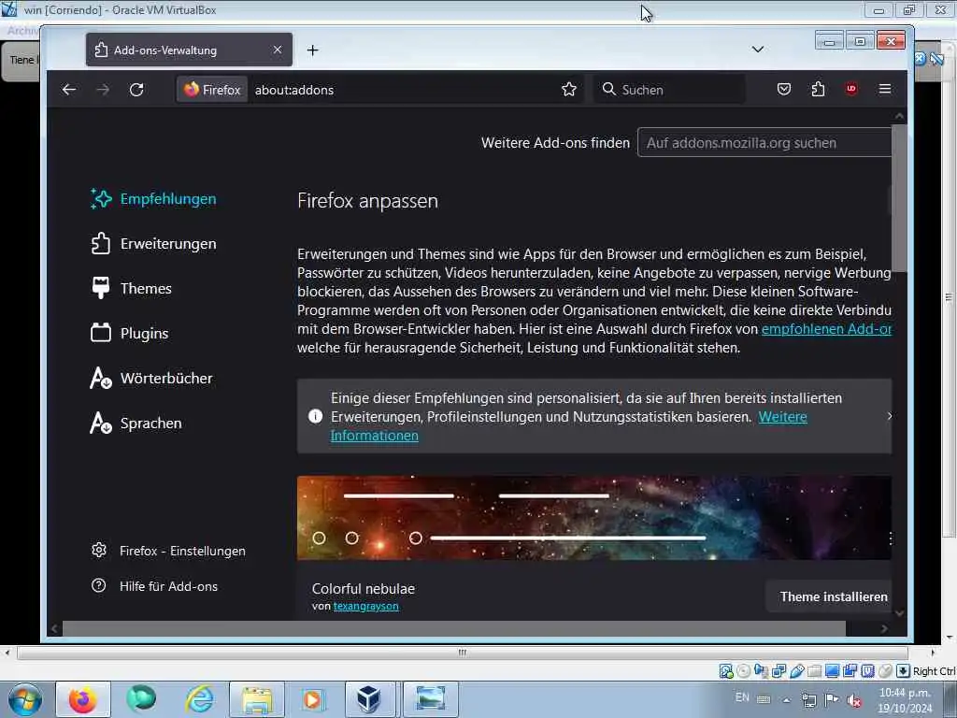Open the Action Center flag icon
957x718 pixels.
pyautogui.click(x=831, y=699)
